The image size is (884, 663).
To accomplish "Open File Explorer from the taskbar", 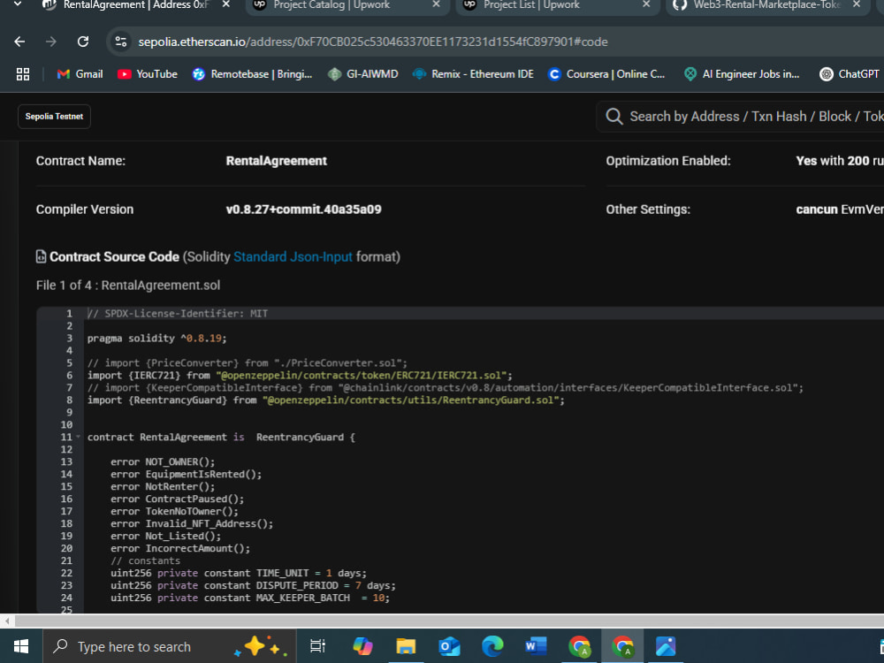I will pyautogui.click(x=406, y=646).
